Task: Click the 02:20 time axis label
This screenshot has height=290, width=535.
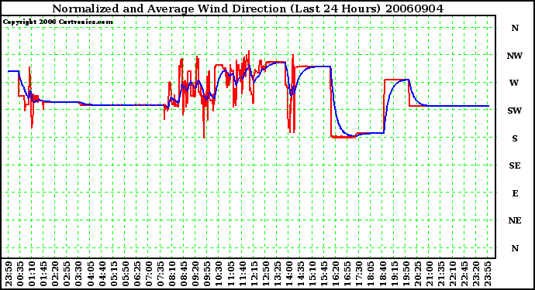Action: (x=56, y=274)
